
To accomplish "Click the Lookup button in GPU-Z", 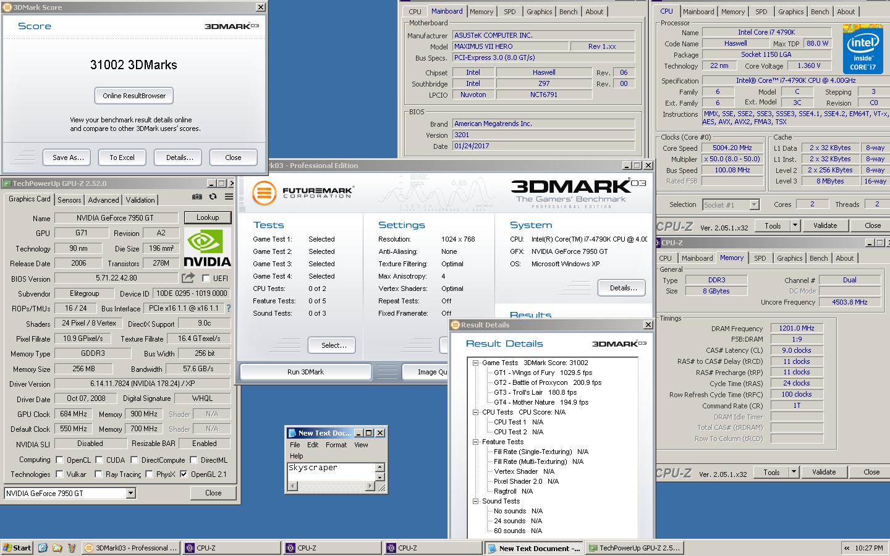I will [x=208, y=217].
